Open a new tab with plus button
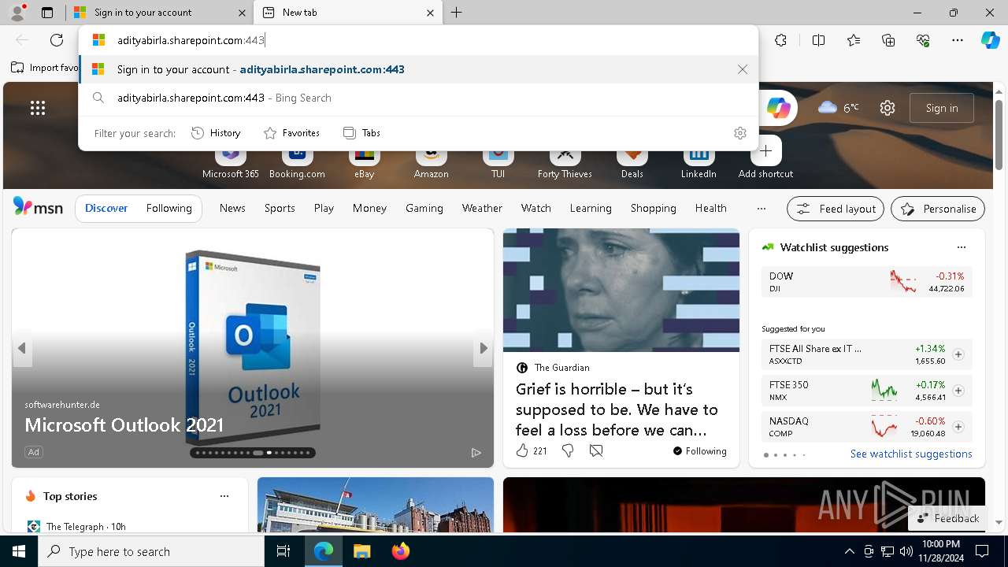Screen dimensions: 1008x567 click(x=457, y=13)
